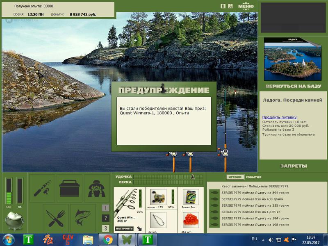Open the tackle box icon
The width and height of the screenshot is (328, 246).
69,188
